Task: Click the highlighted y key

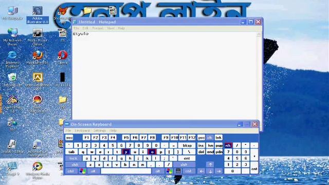Action: [x=126, y=152]
